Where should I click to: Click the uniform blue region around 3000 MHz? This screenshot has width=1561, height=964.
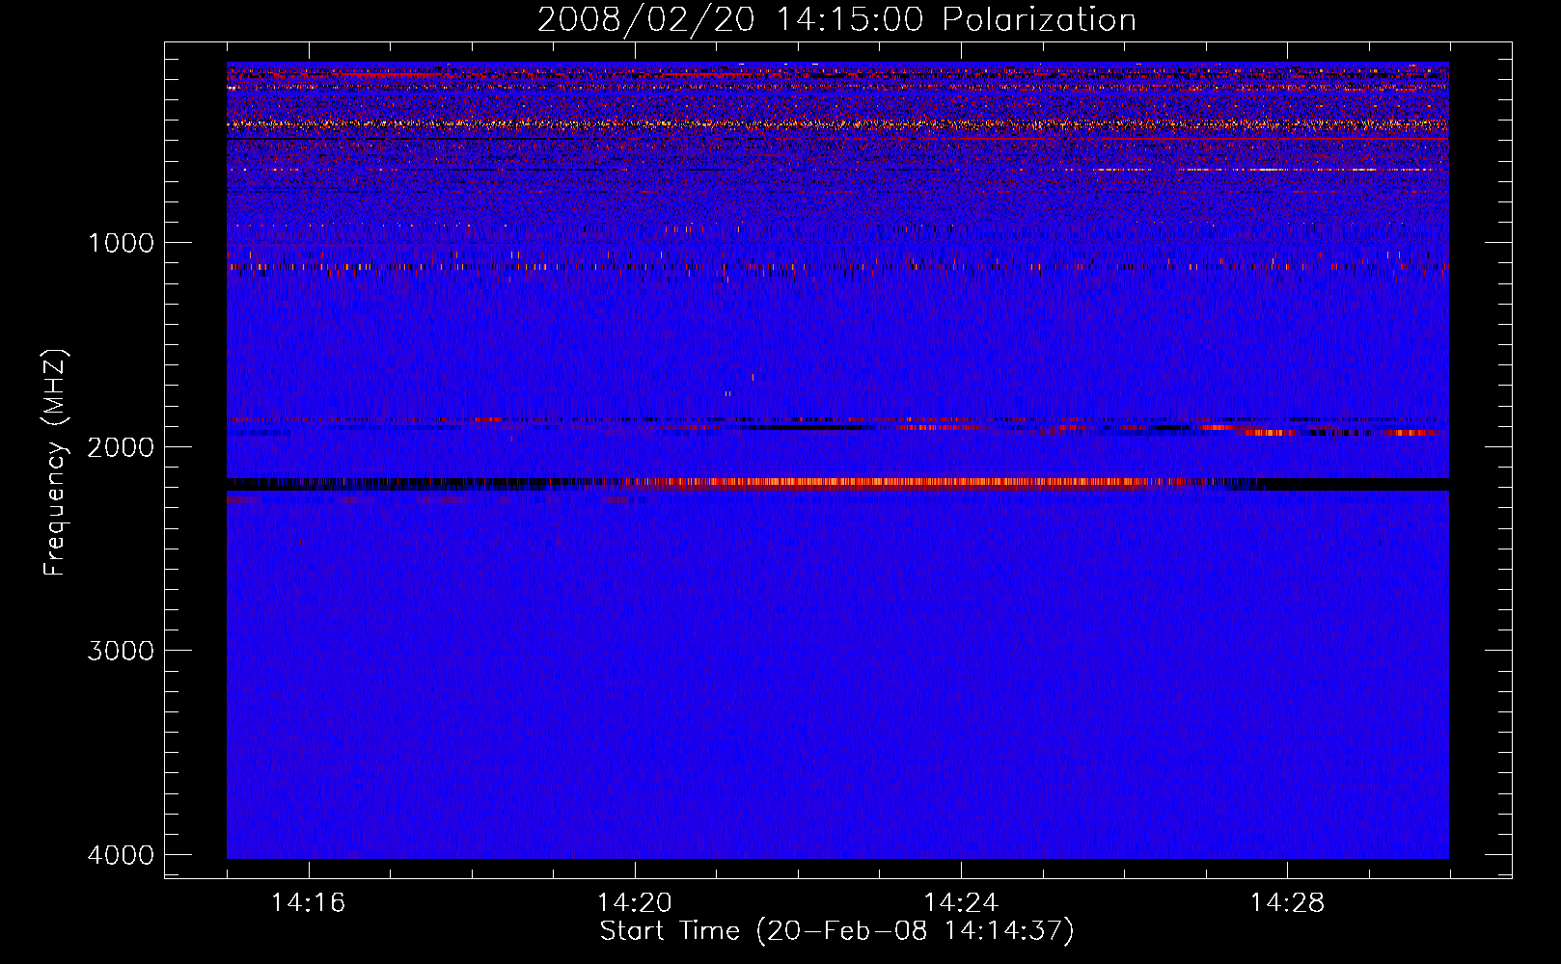coord(836,651)
